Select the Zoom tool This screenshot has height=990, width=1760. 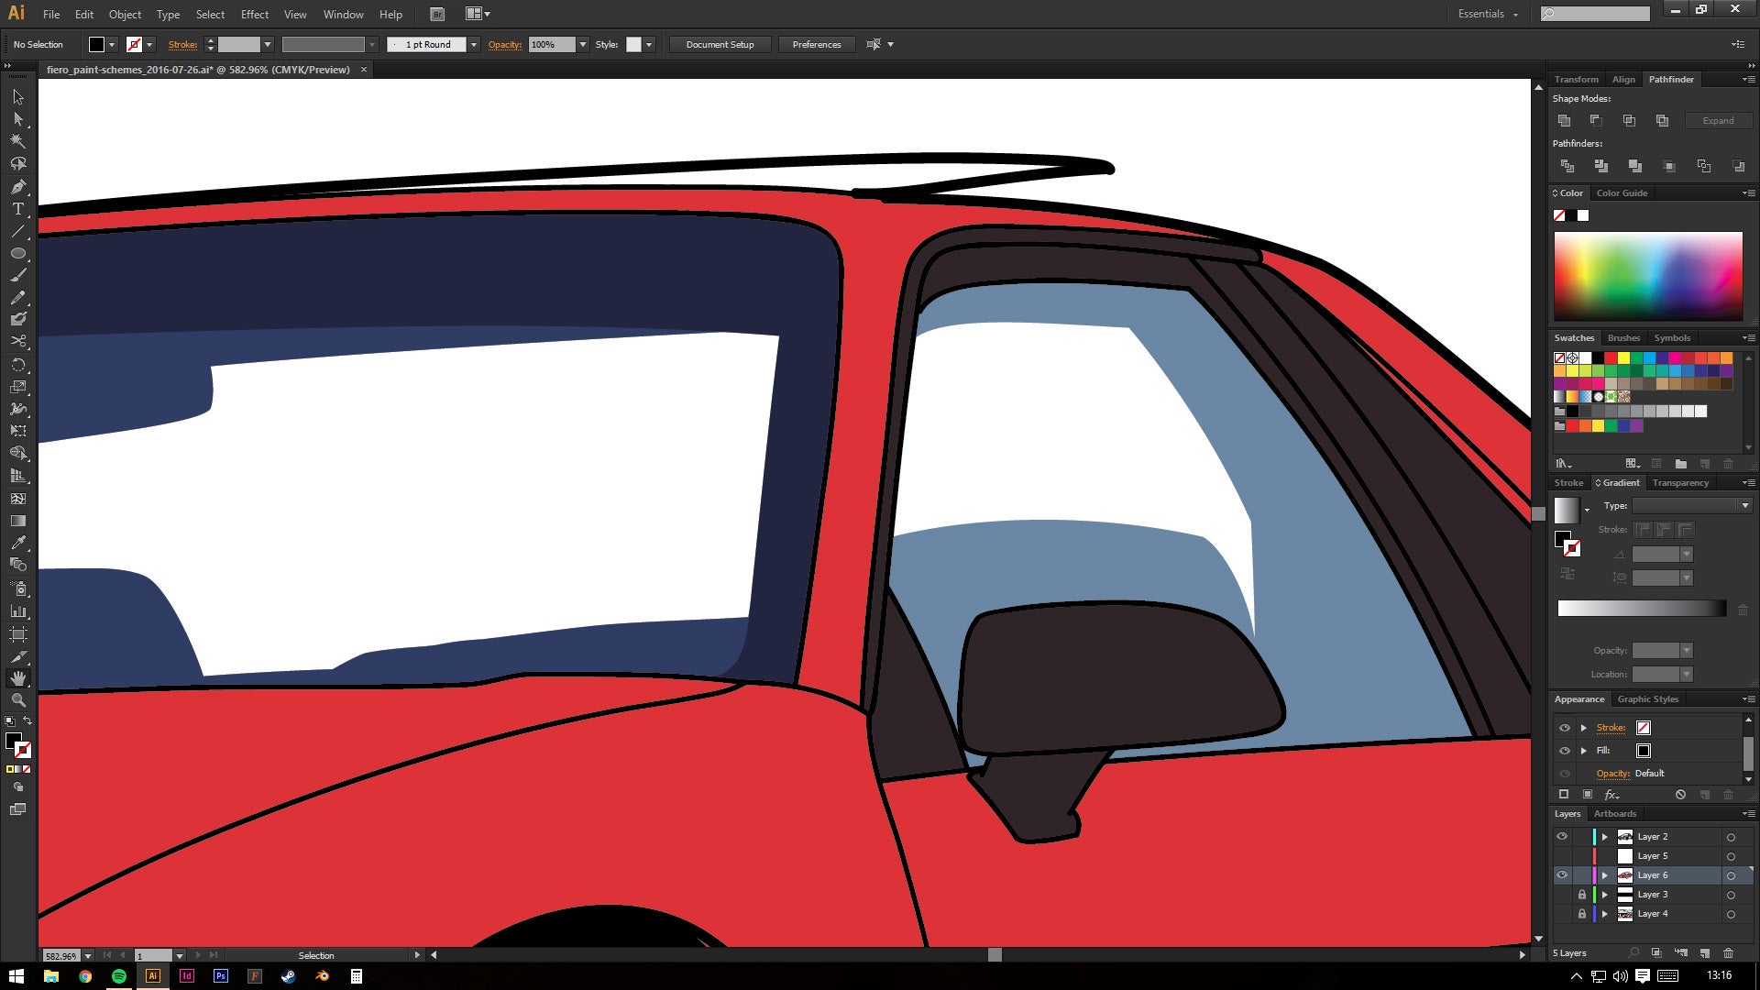click(17, 700)
